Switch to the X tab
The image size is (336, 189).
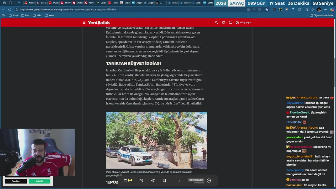(x=161, y=3)
